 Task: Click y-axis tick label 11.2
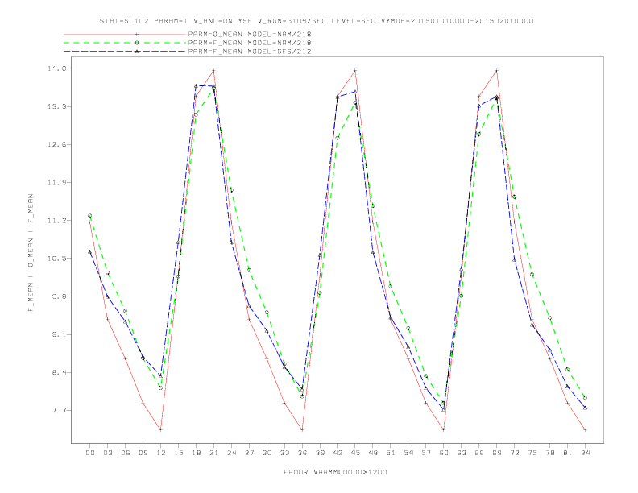pyautogui.click(x=56, y=221)
